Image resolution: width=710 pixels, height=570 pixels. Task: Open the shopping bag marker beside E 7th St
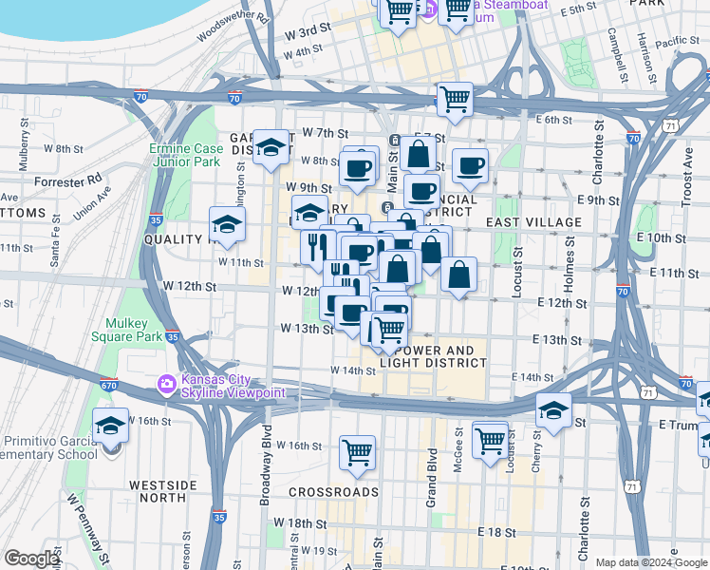418,154
